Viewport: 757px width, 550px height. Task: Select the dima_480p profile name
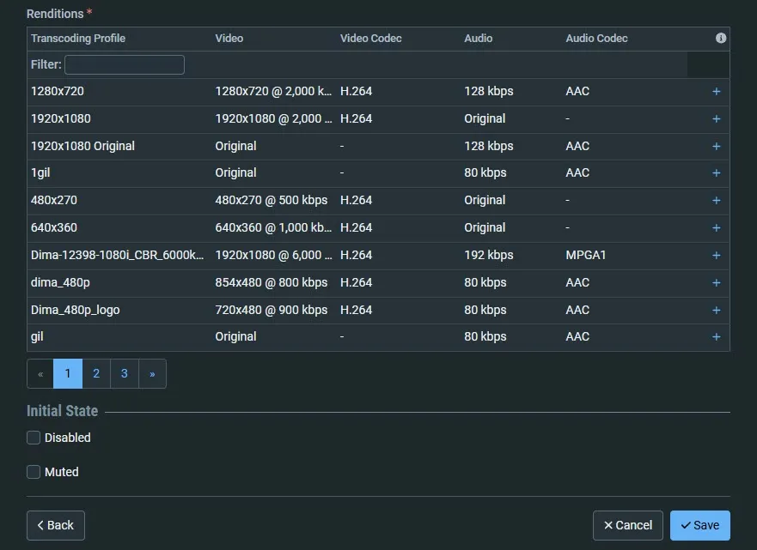(60, 283)
